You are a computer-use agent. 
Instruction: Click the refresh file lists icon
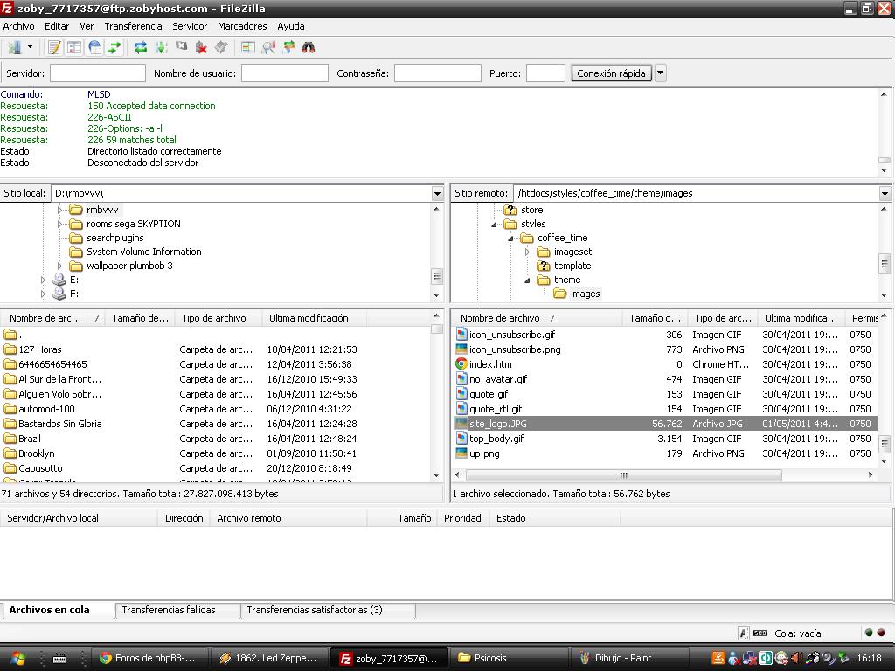[141, 47]
